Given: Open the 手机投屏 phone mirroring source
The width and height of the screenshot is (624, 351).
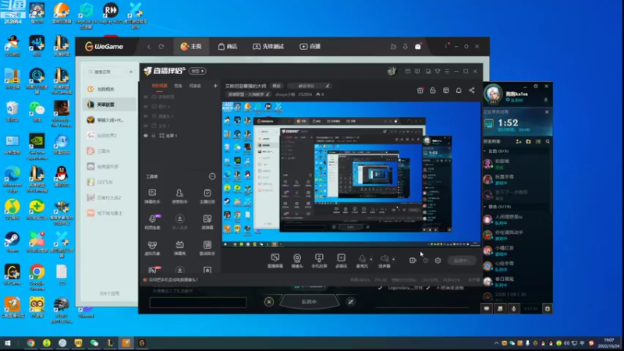Looking at the screenshot, I should (x=319, y=261).
